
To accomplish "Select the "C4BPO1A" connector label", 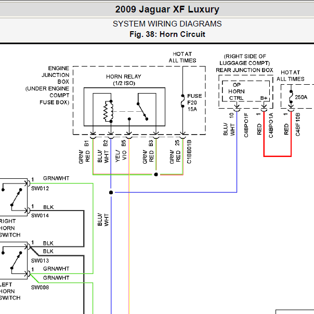I will click(x=271, y=125).
